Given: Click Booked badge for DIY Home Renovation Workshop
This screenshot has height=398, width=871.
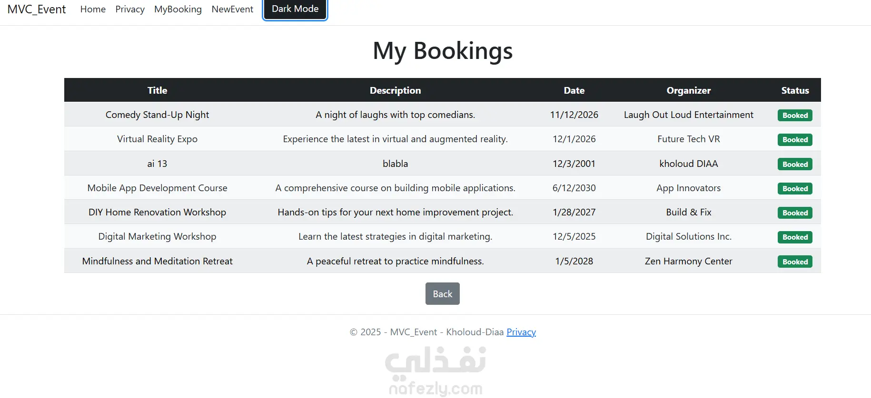Looking at the screenshot, I should [795, 213].
